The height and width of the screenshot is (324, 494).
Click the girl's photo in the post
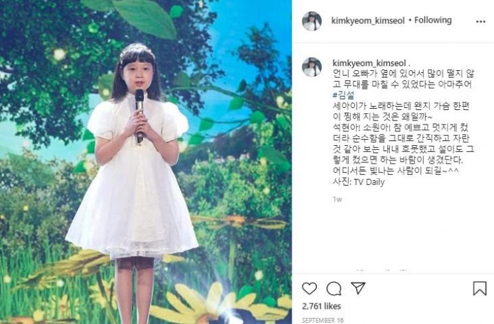click(x=146, y=162)
